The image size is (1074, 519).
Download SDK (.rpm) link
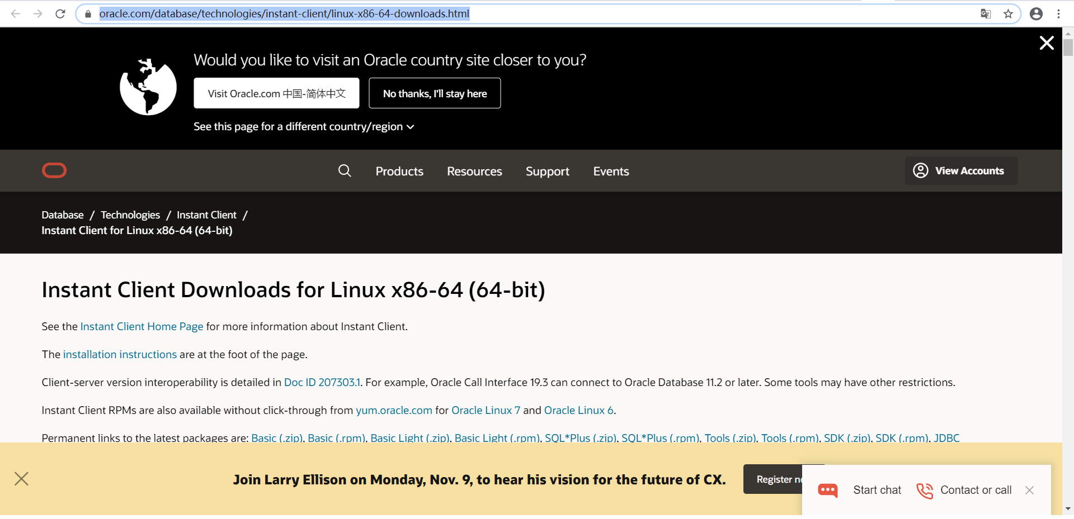pos(902,437)
